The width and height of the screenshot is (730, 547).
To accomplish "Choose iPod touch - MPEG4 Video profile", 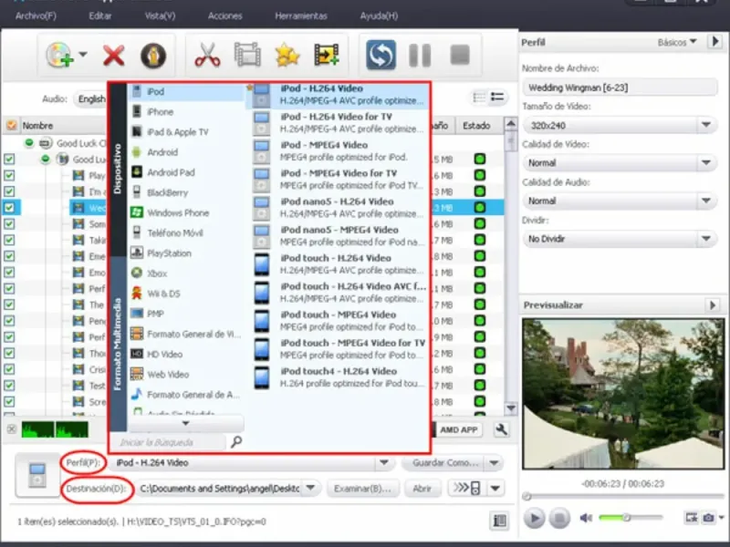I will tap(339, 321).
